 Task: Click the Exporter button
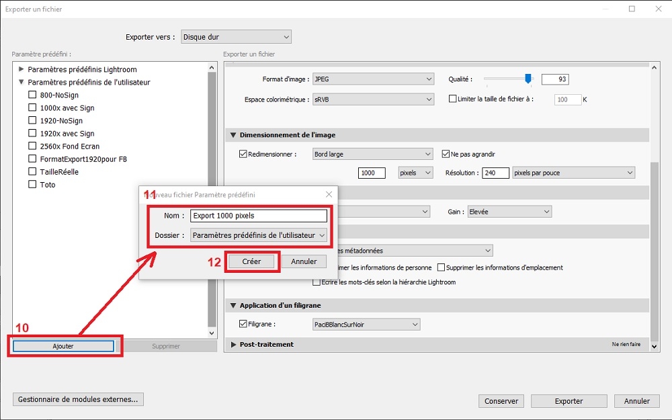[x=569, y=401]
